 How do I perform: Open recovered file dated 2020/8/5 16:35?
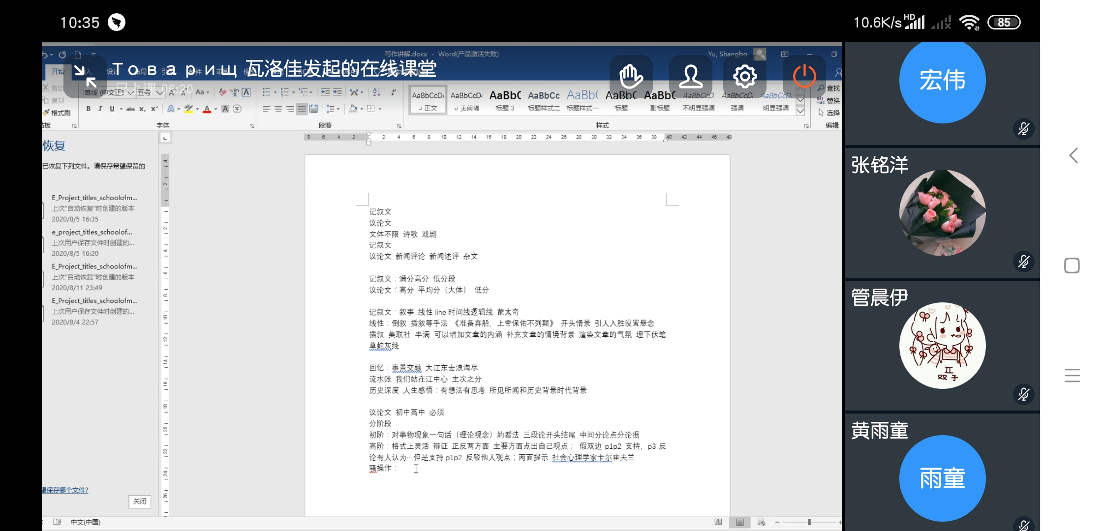[x=94, y=208]
